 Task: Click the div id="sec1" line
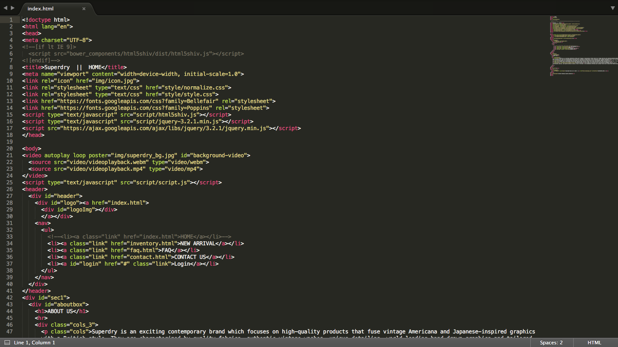46,298
